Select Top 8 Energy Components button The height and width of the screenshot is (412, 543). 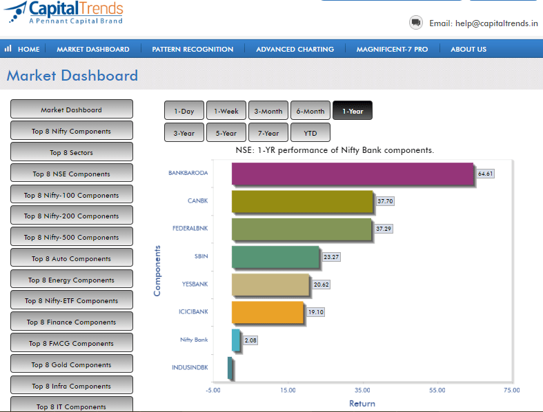72,280
